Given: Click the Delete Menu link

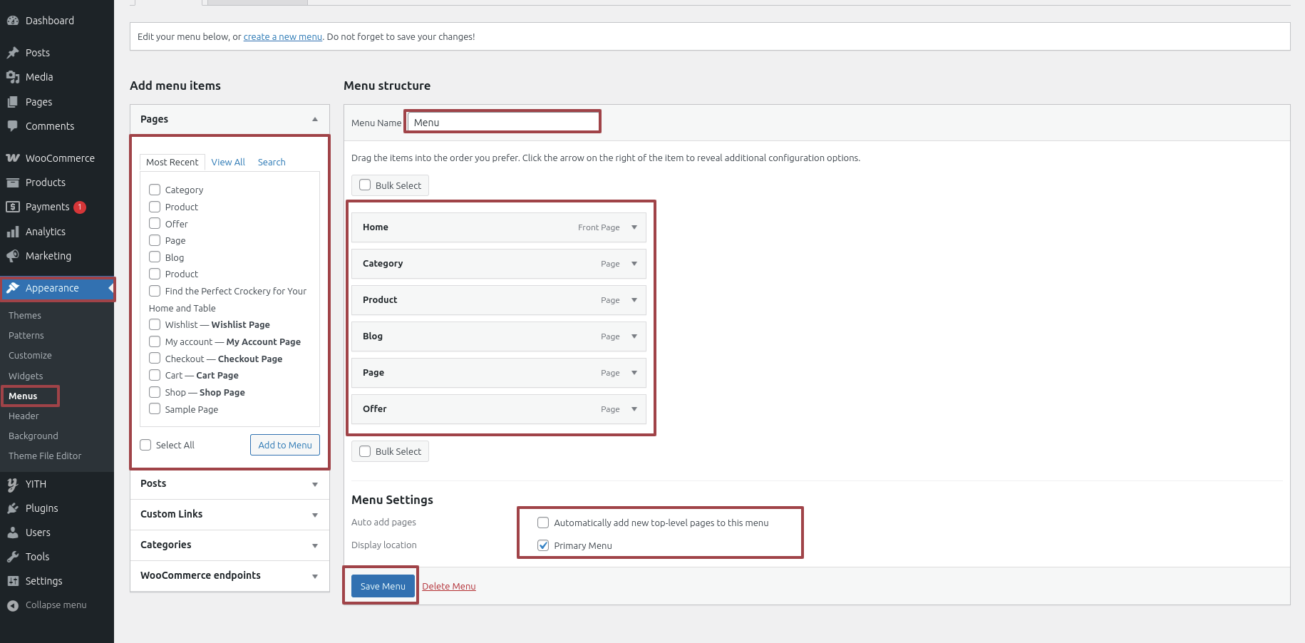Looking at the screenshot, I should (449, 587).
